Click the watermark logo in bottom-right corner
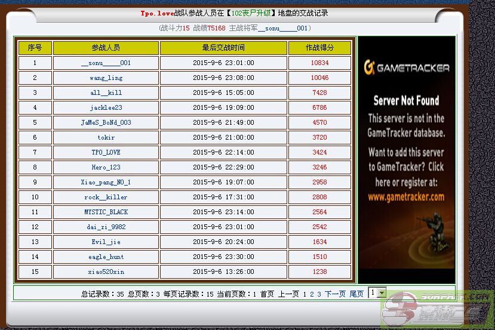The height and width of the screenshot is (330, 495). coord(436,309)
